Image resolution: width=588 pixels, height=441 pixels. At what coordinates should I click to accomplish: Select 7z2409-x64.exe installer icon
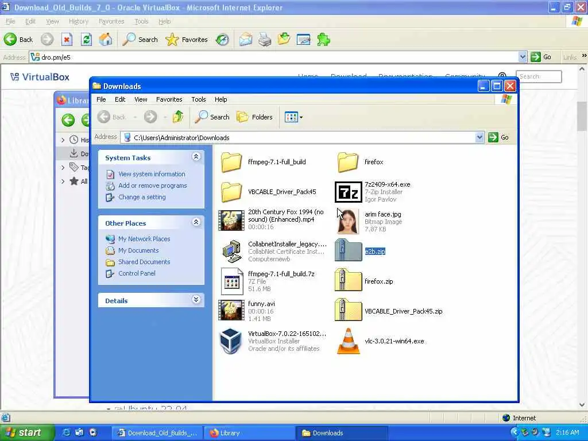348,192
